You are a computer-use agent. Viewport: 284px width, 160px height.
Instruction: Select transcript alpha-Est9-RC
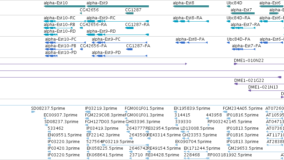[117, 21]
